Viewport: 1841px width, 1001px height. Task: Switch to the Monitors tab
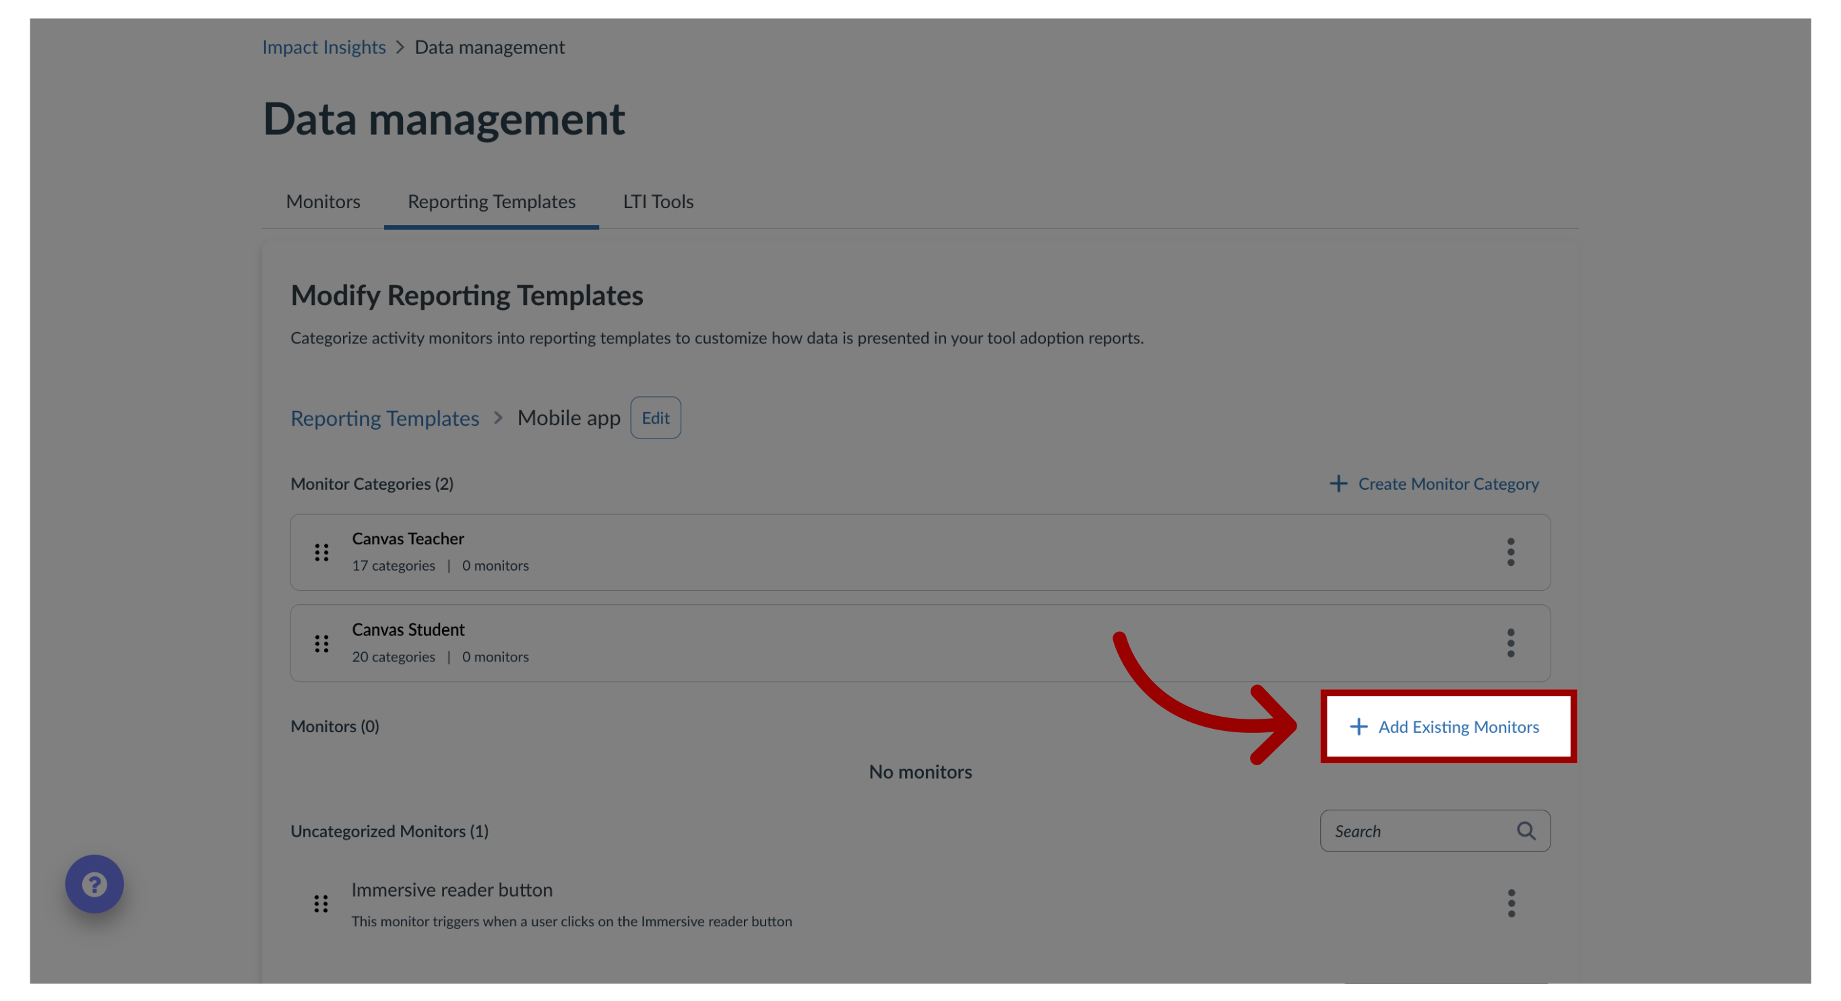point(323,201)
